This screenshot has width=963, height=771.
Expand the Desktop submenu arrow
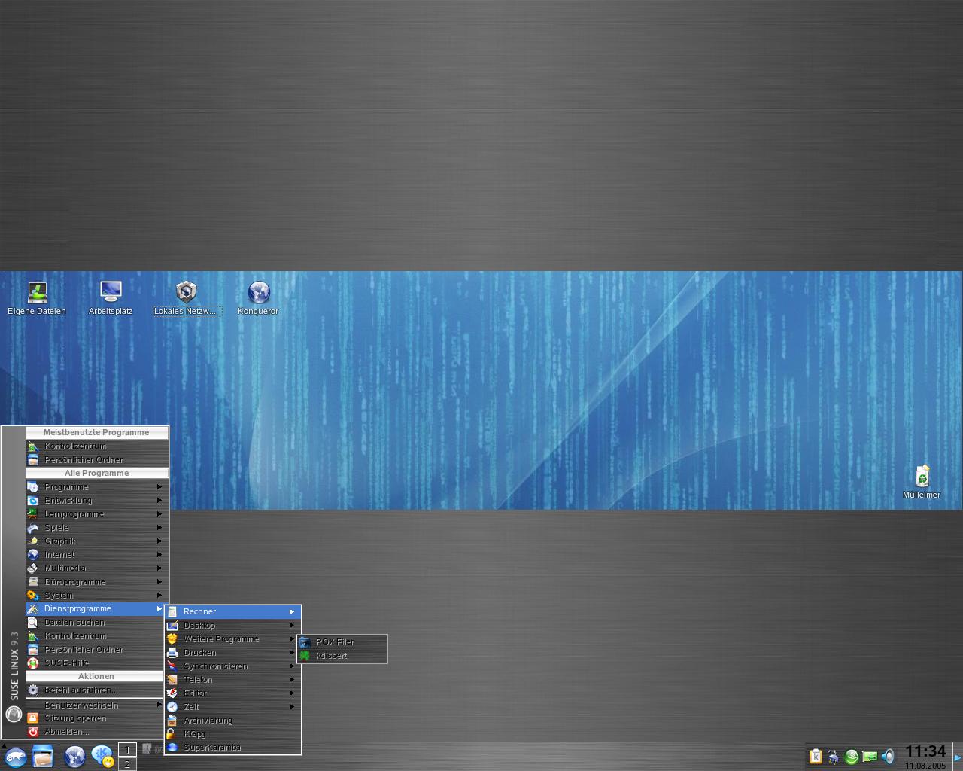coord(292,626)
